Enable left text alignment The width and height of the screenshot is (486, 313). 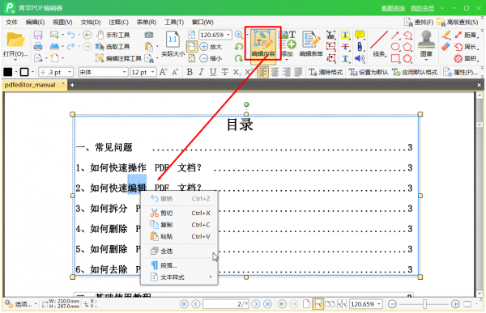[x=262, y=72]
